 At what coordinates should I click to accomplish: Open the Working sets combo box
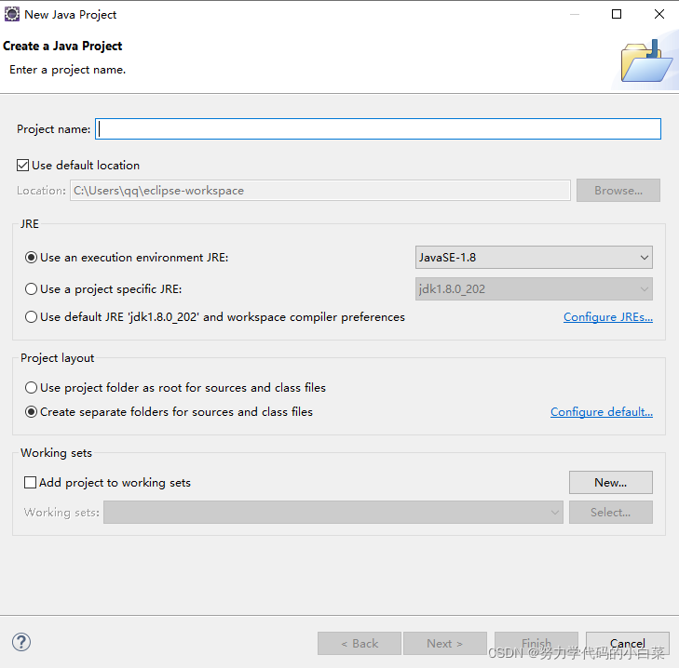[333, 513]
